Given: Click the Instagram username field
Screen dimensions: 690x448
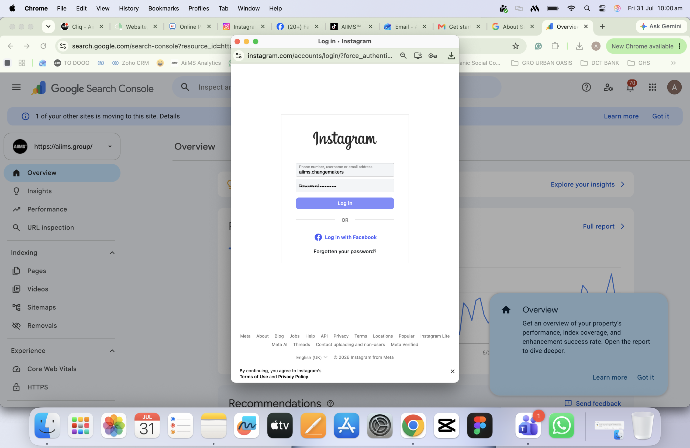Looking at the screenshot, I should 345,170.
